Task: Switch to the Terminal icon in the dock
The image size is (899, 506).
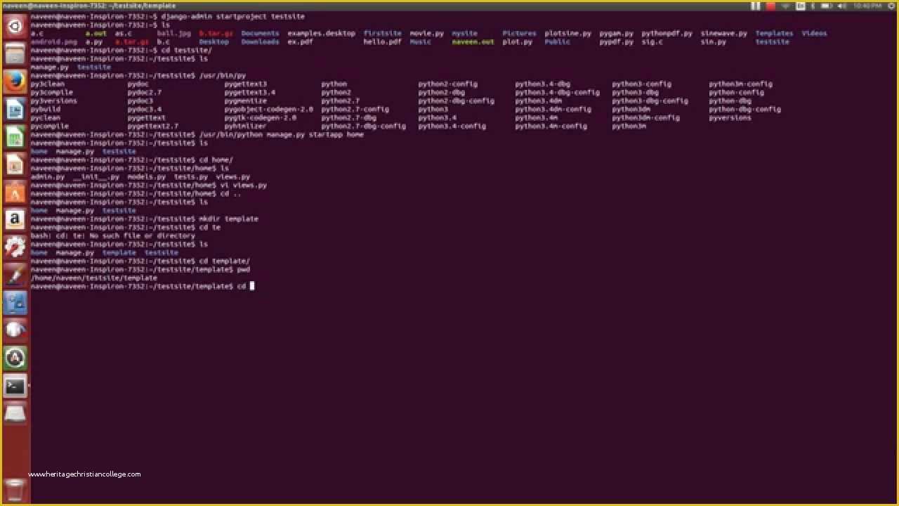Action: 15,385
